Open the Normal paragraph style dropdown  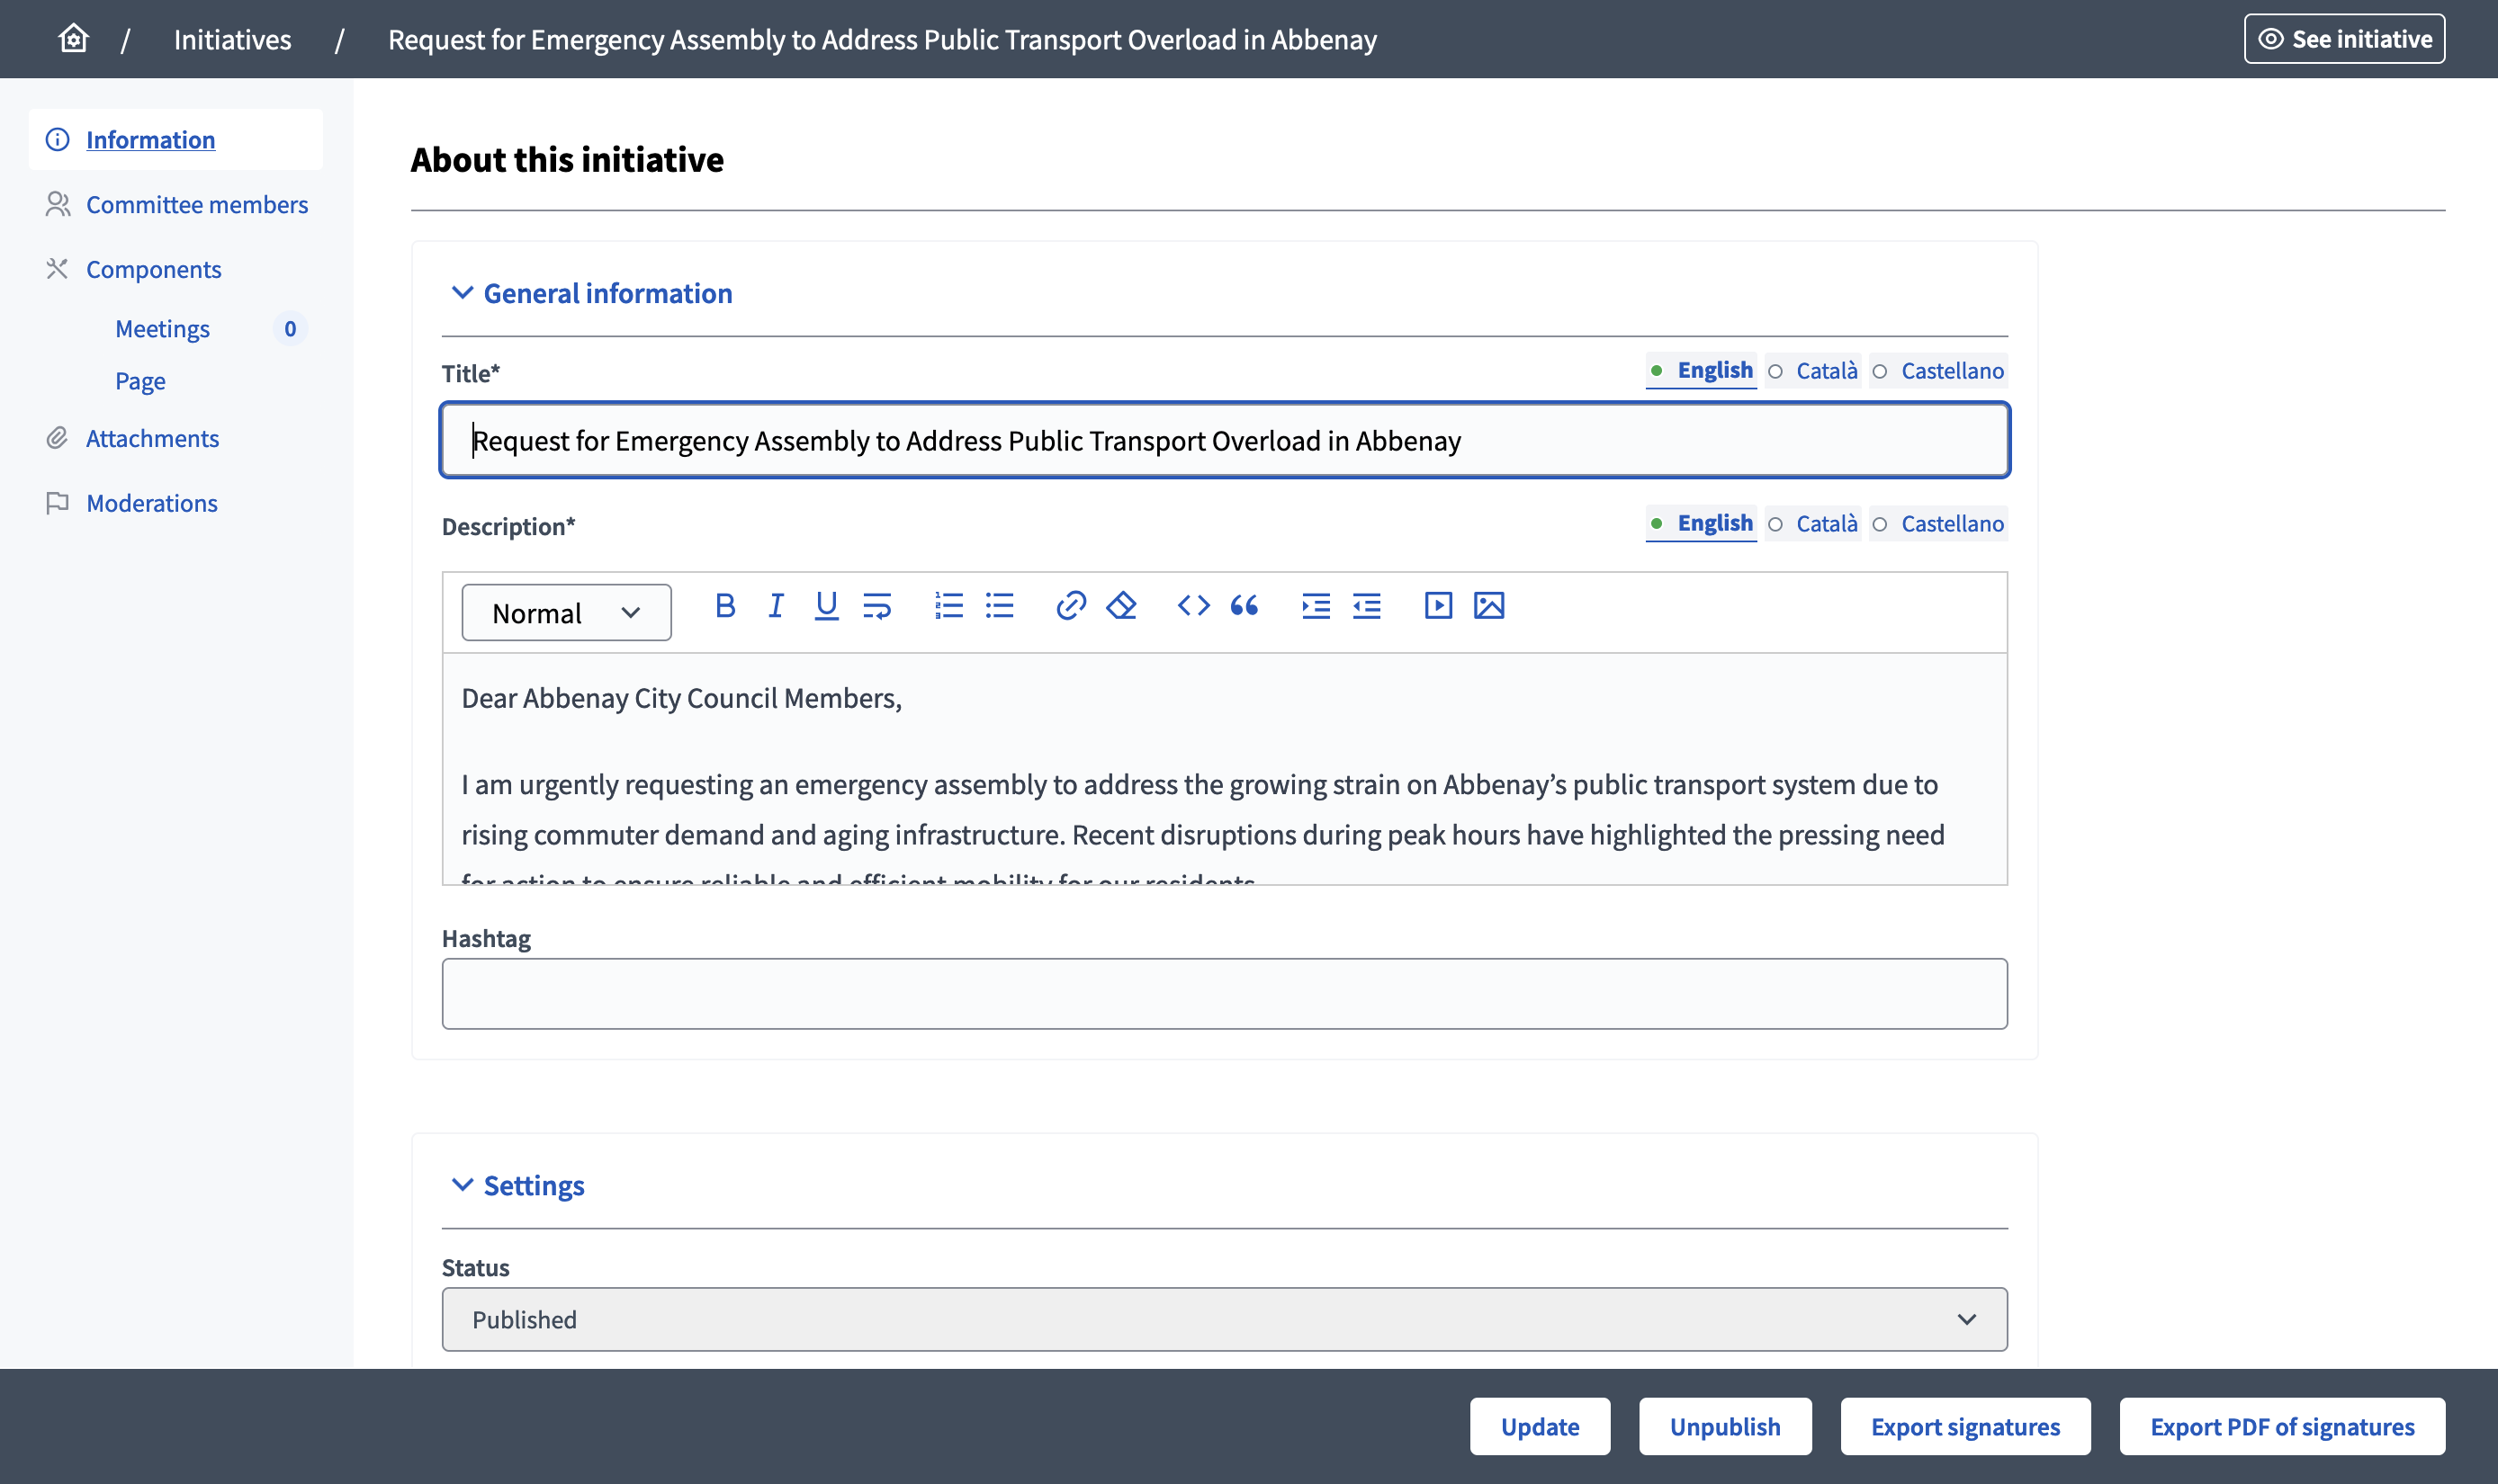pyautogui.click(x=565, y=611)
